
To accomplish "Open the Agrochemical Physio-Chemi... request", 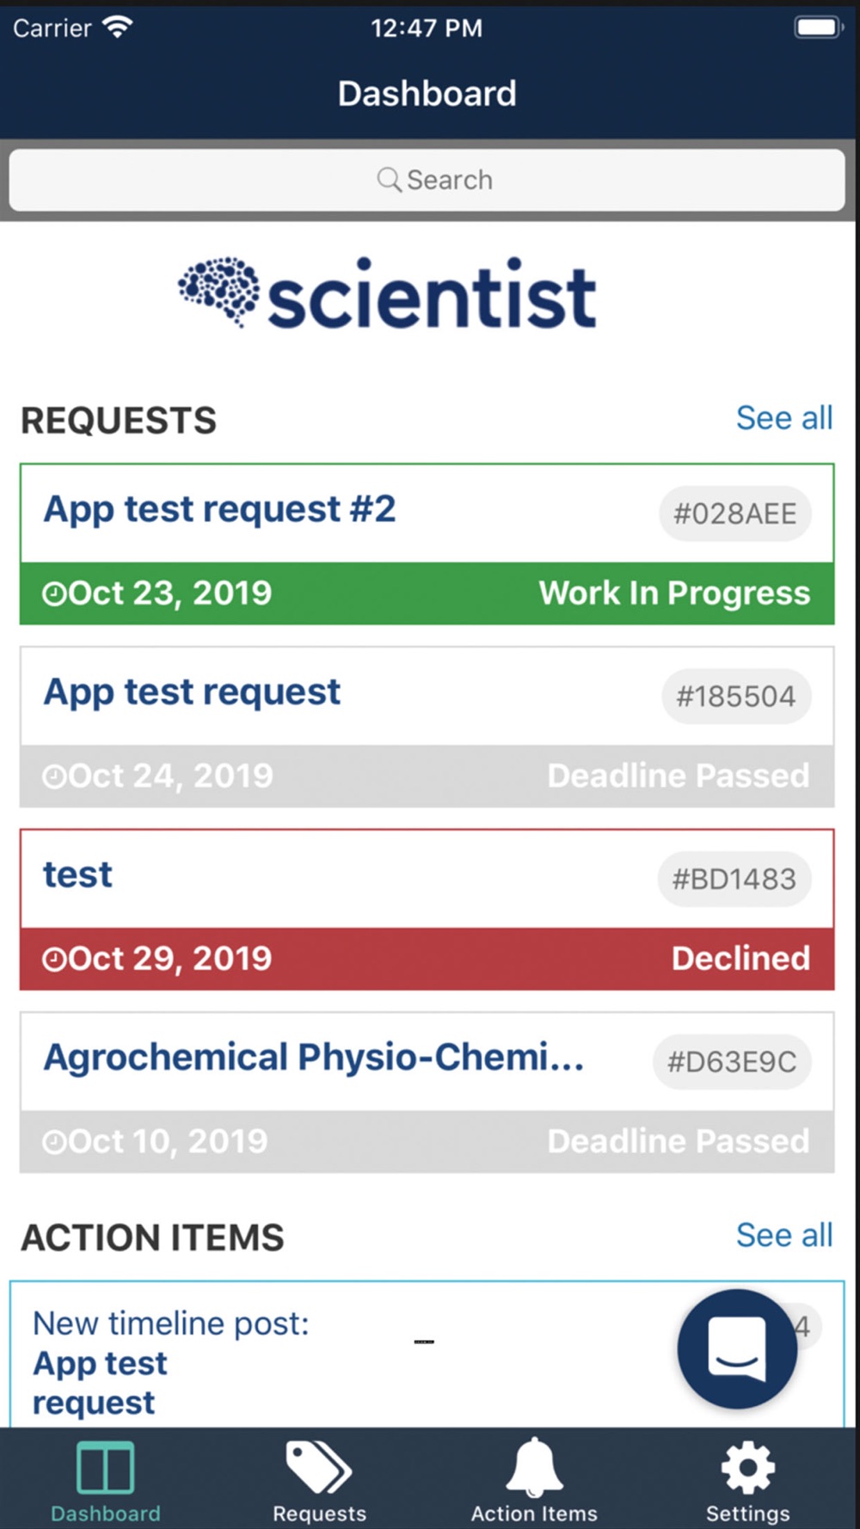I will click(427, 1092).
